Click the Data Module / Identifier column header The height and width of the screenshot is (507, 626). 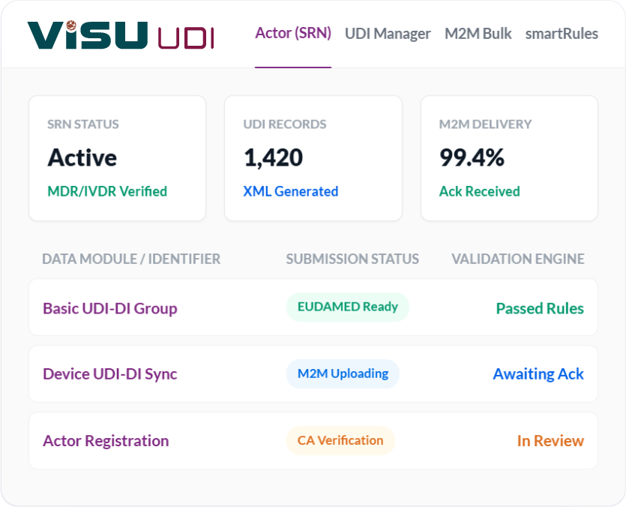click(131, 259)
